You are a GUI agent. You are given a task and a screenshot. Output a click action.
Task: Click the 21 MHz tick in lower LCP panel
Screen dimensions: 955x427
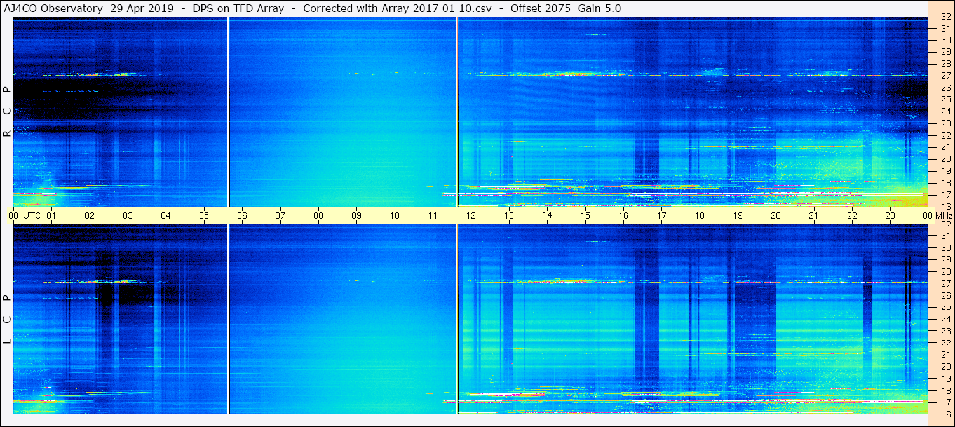pos(945,355)
